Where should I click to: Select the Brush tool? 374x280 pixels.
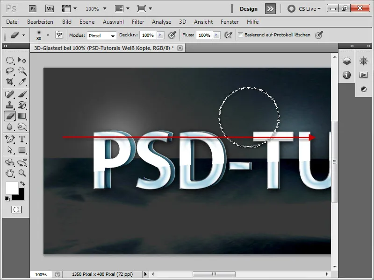click(22, 94)
